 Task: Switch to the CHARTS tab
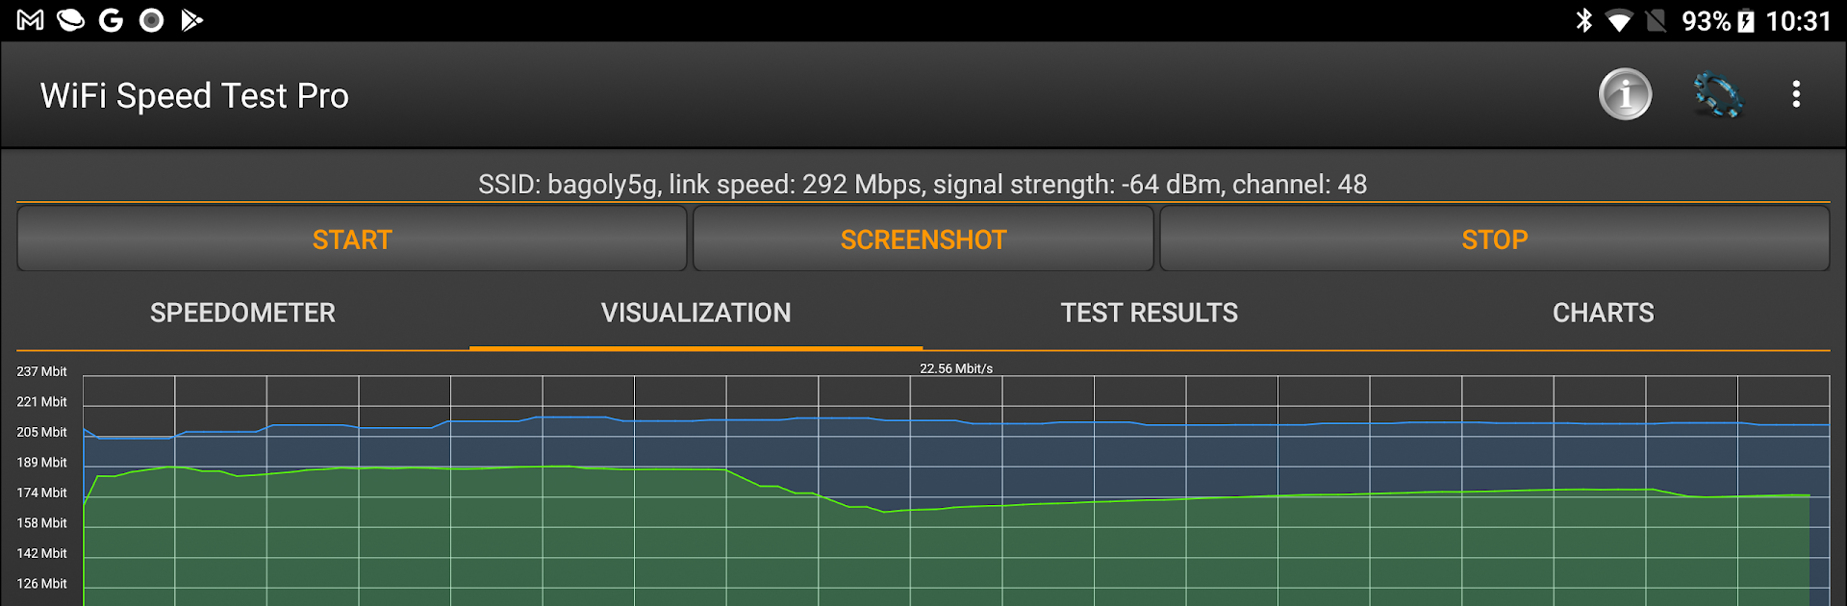pos(1603,313)
